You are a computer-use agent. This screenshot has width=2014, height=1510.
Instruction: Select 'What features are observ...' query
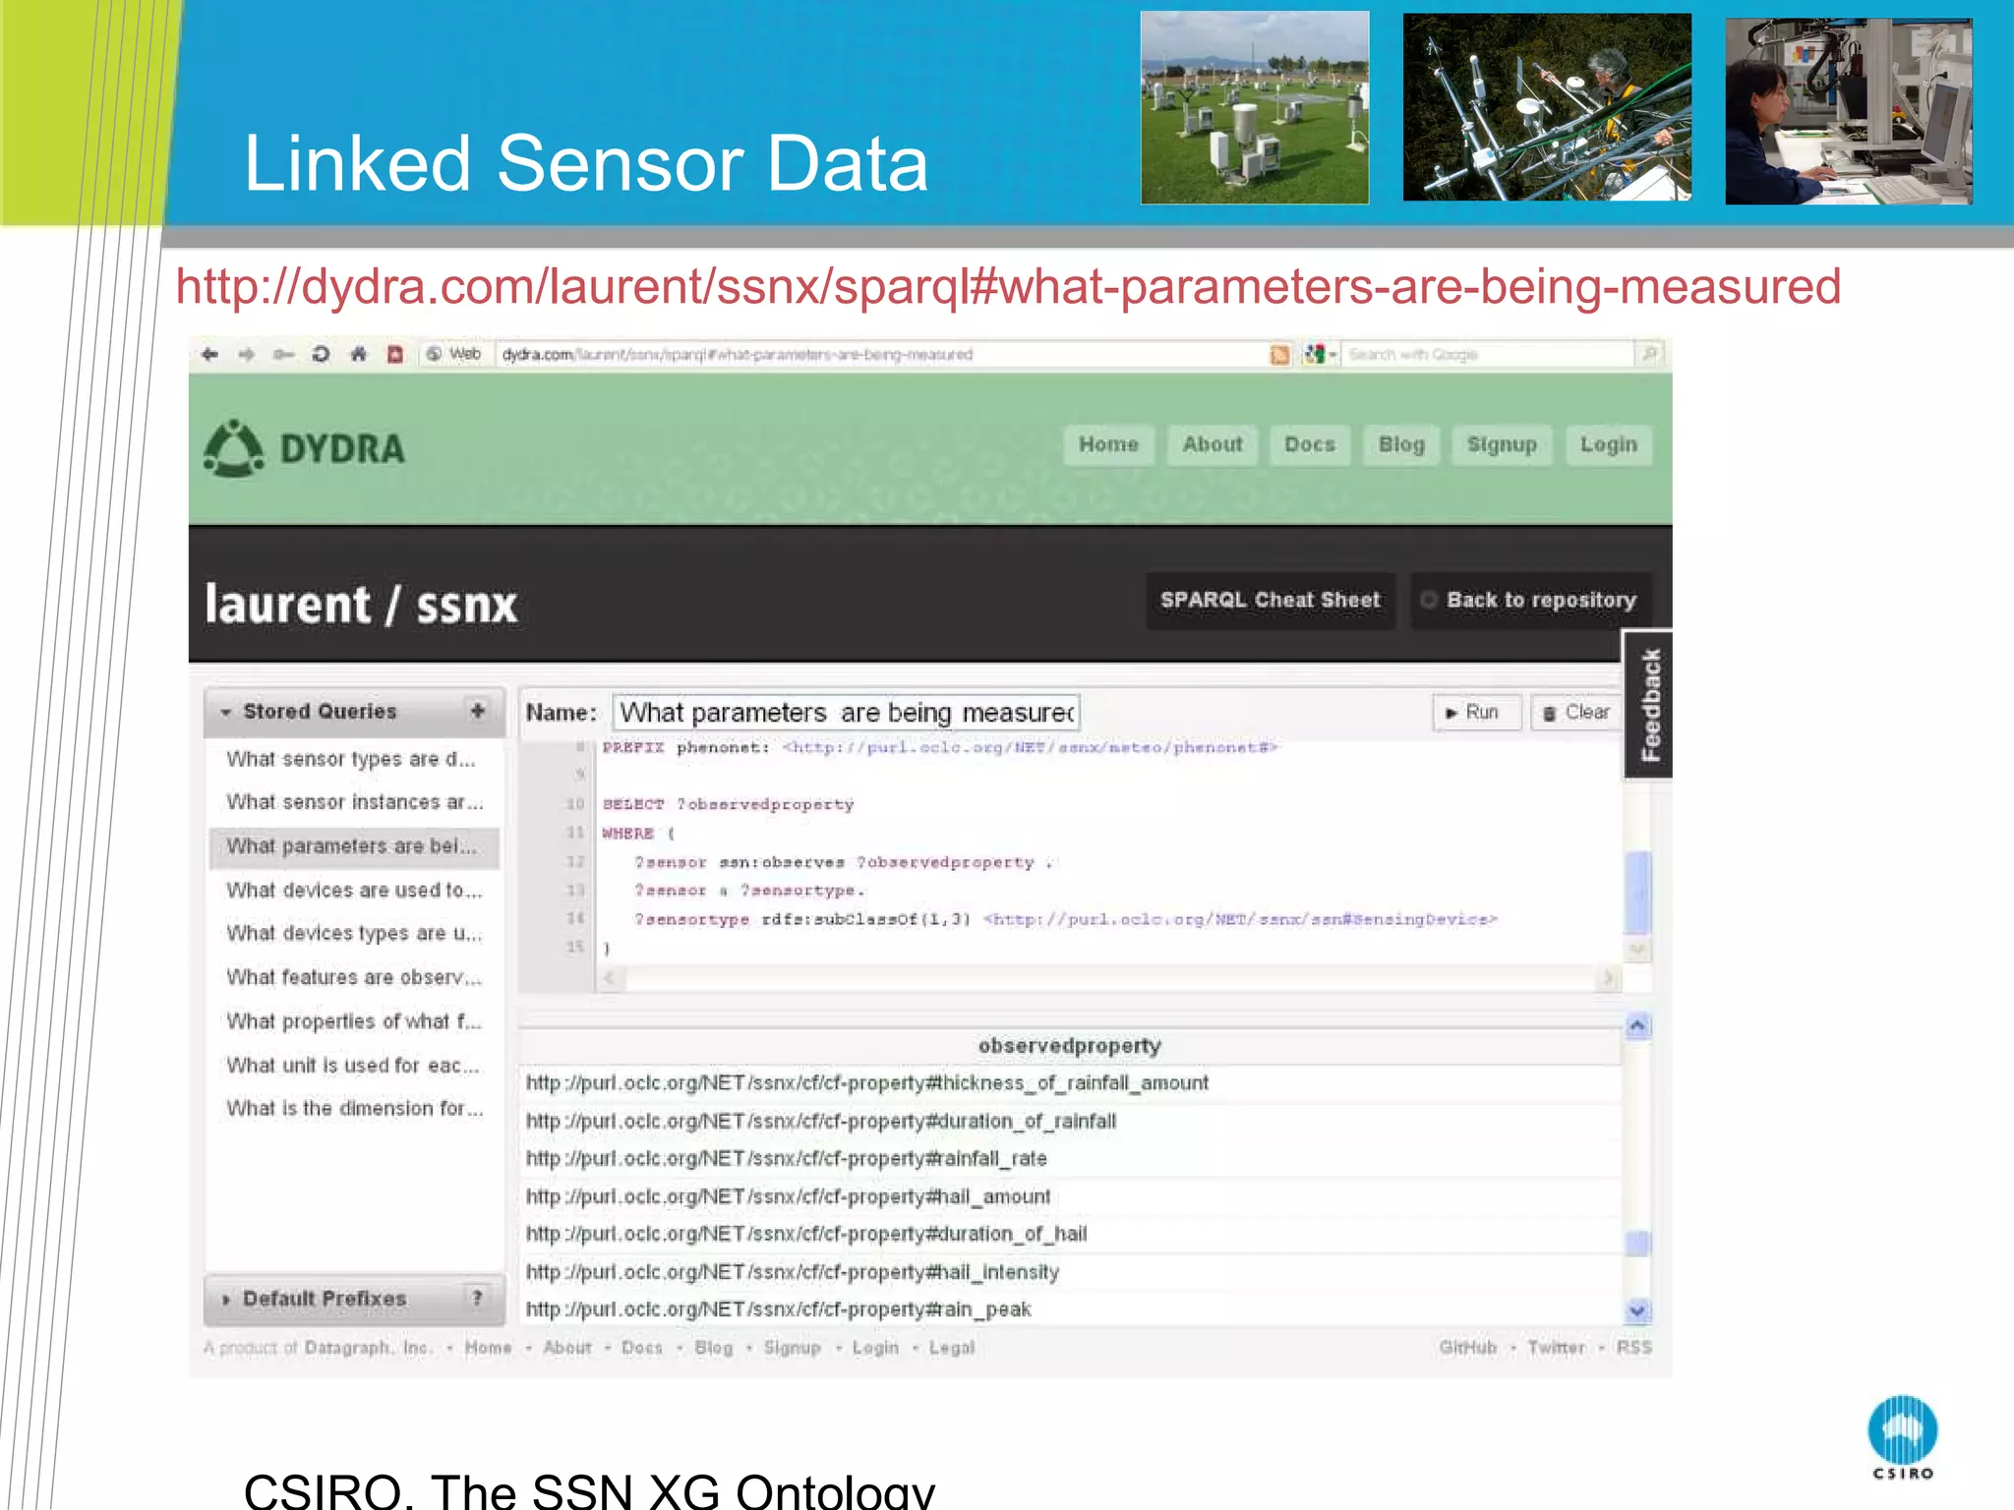tap(353, 977)
